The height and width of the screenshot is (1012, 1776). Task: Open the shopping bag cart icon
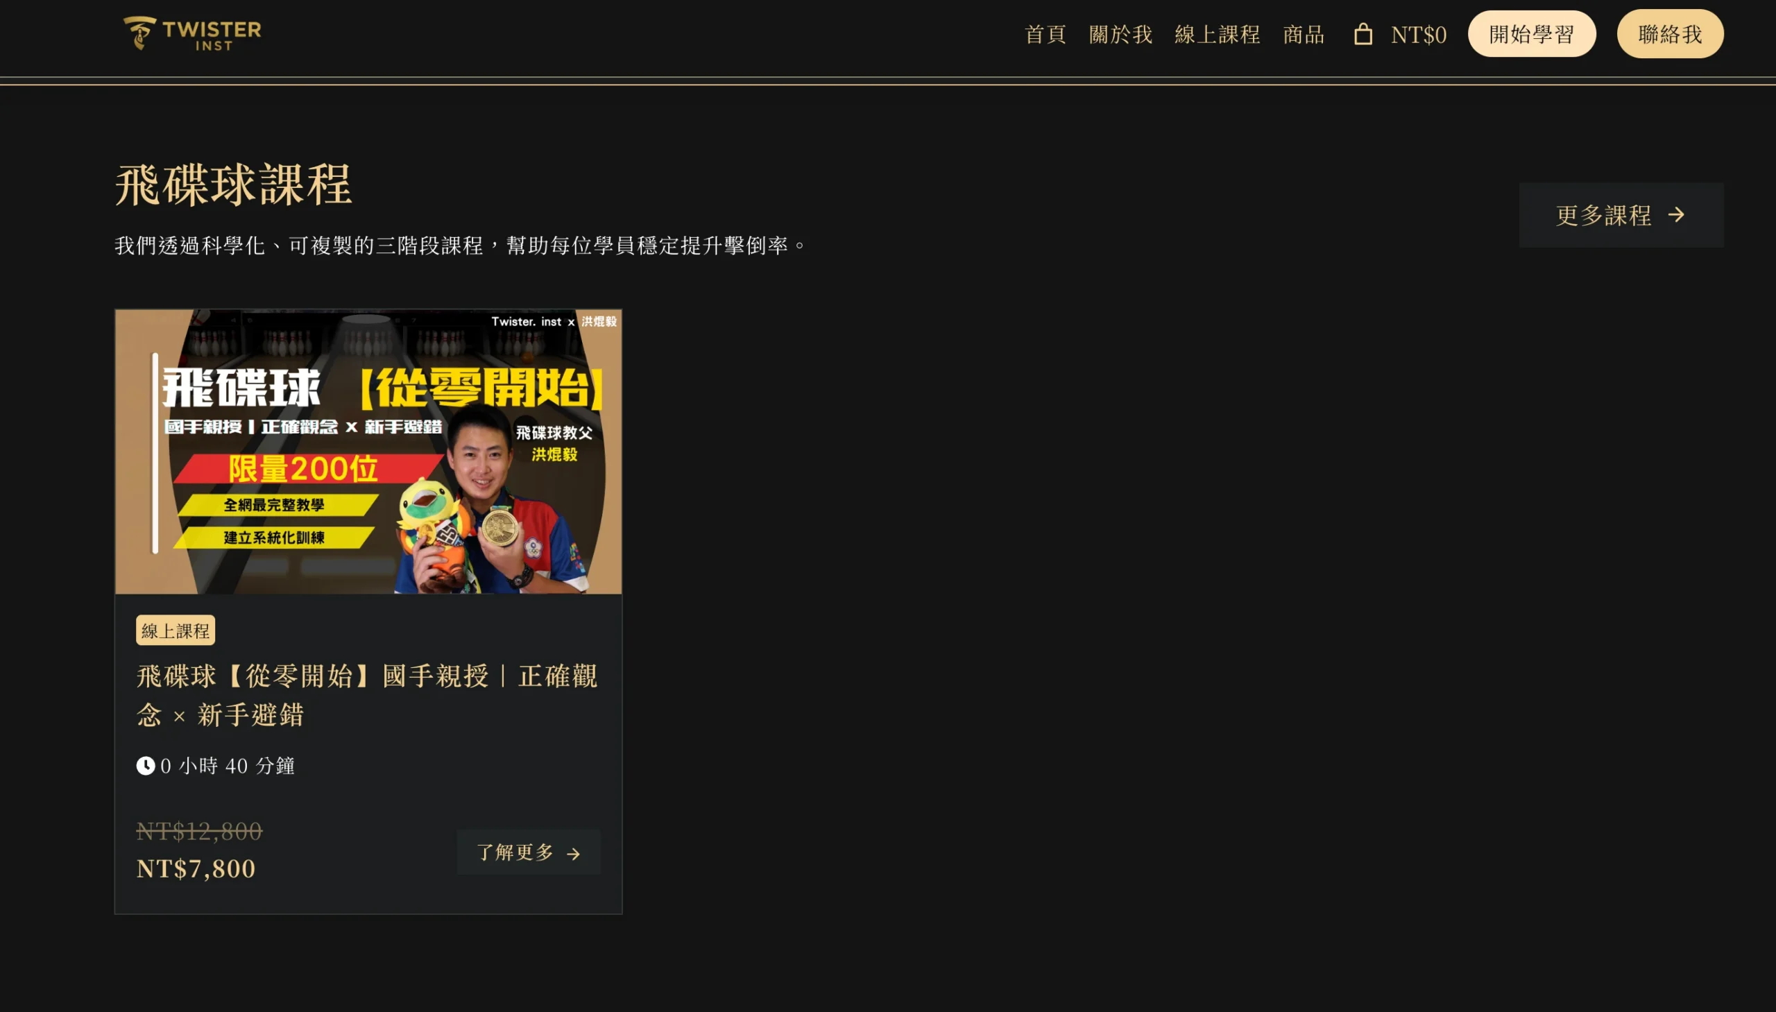tap(1363, 34)
